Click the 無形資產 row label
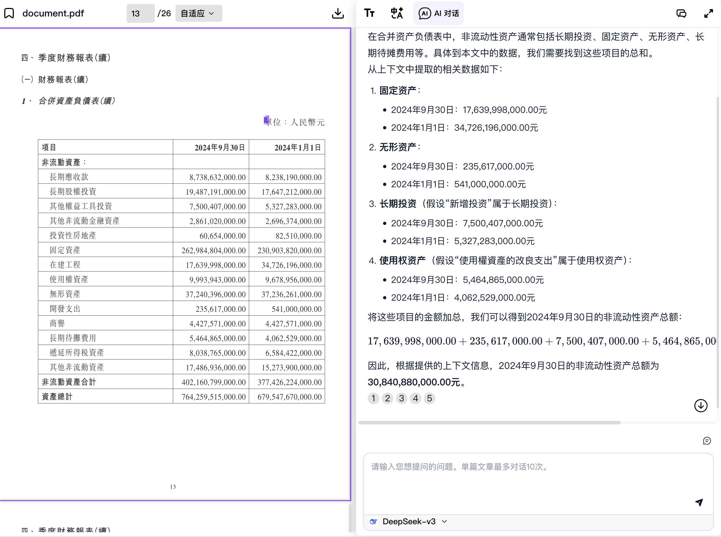Viewport: 721px width, 537px height. 65,294
